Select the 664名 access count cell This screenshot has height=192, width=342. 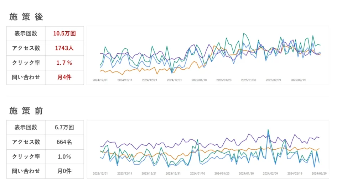64,142
